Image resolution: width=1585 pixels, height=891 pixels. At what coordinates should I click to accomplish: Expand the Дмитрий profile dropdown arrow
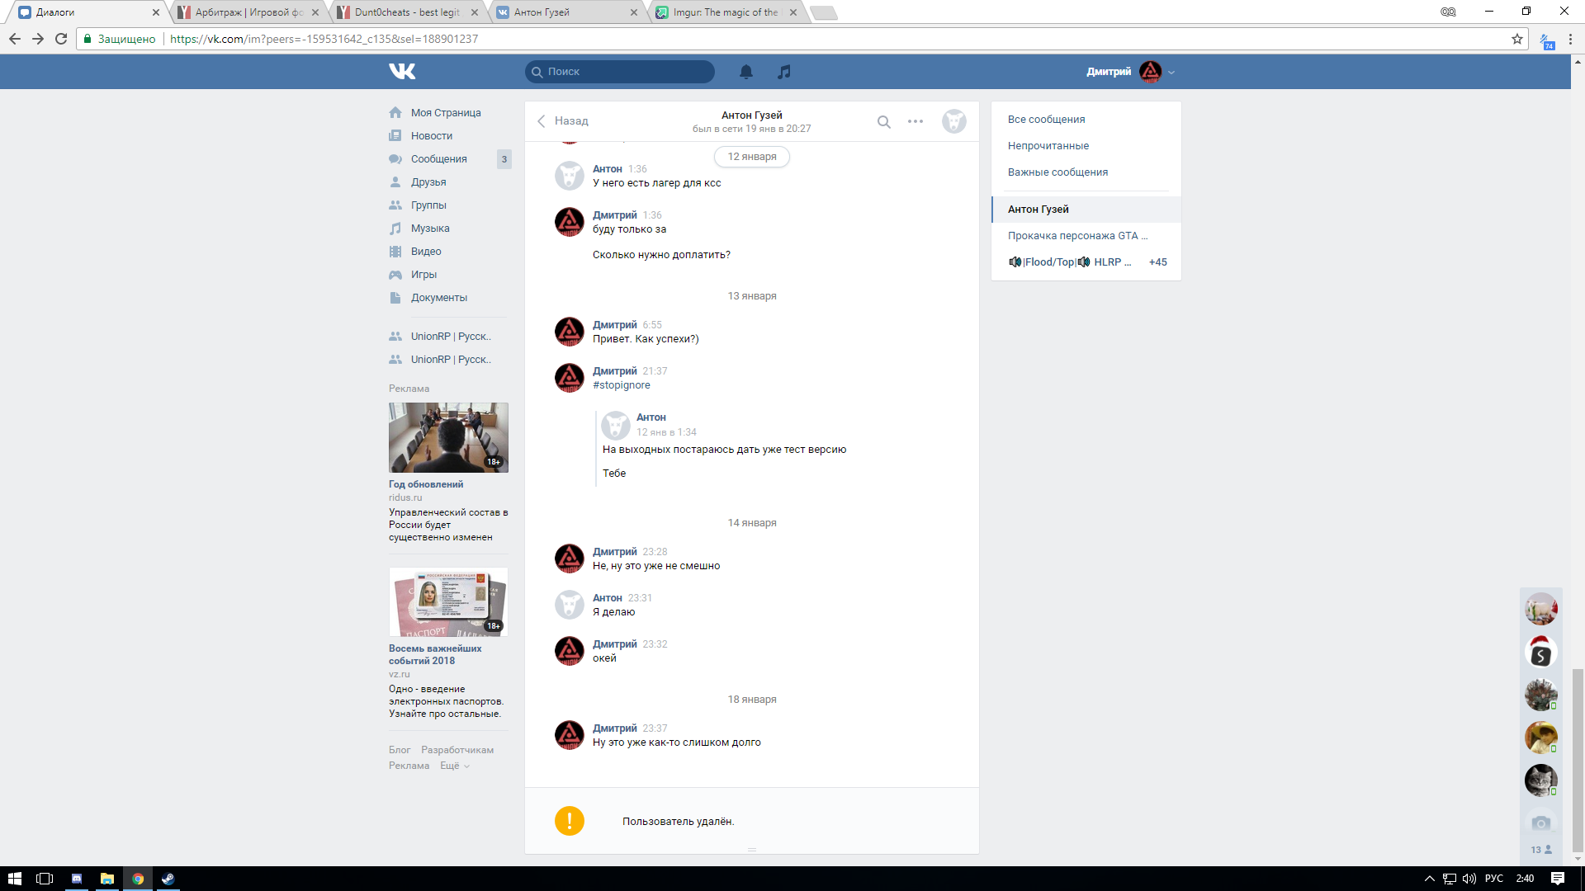[x=1171, y=73]
